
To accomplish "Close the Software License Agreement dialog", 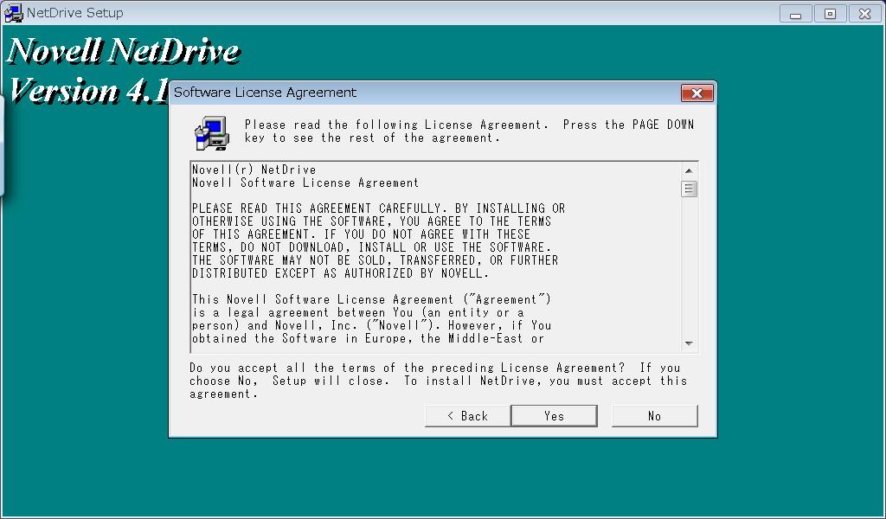I will coord(697,93).
